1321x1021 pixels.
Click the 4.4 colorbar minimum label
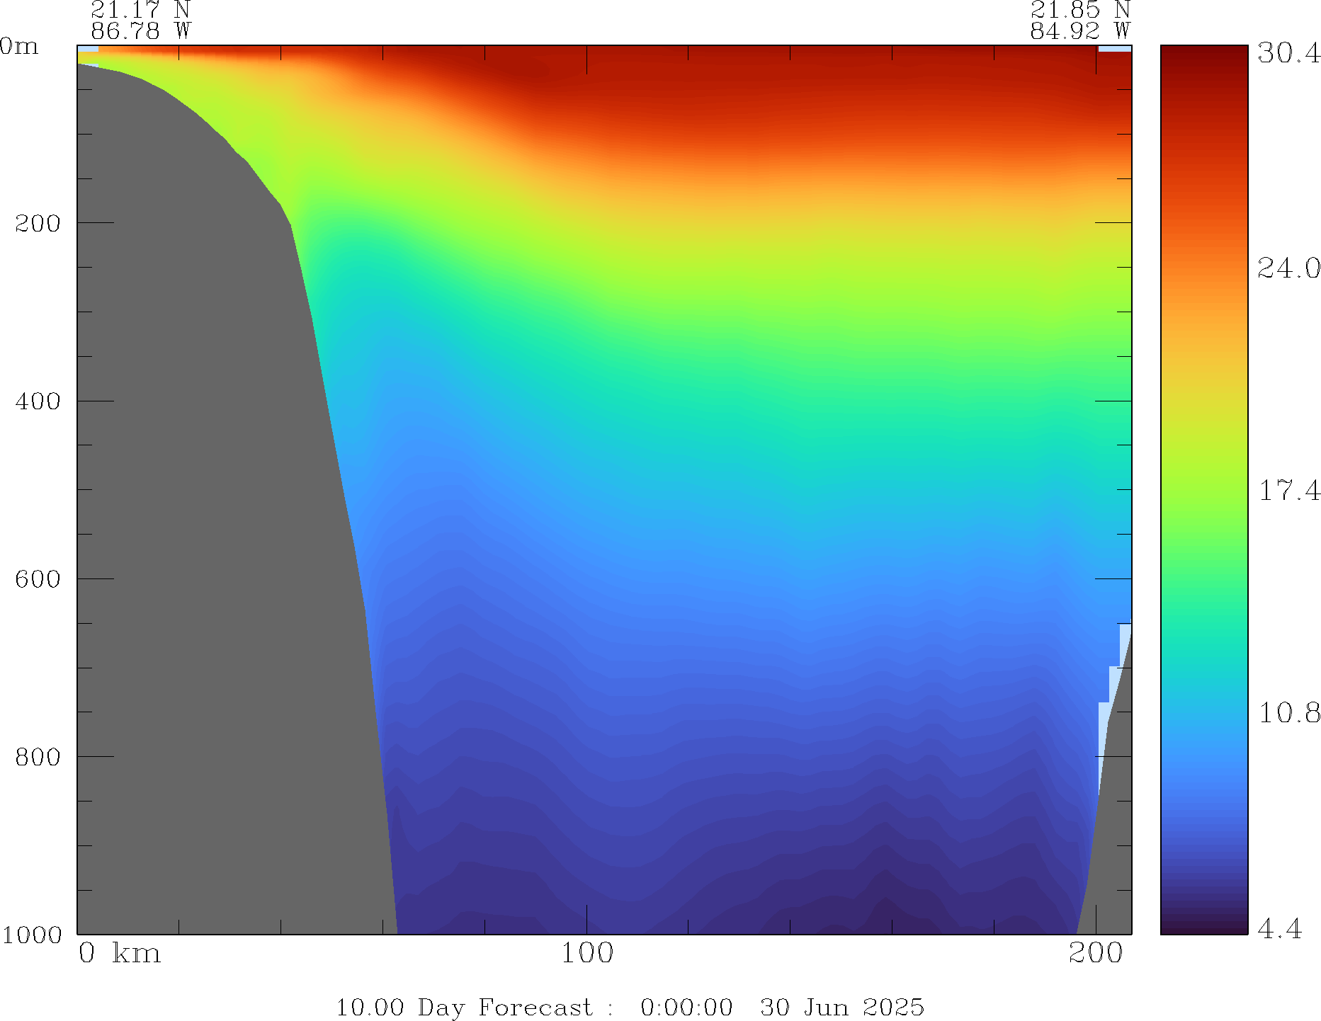tap(1279, 928)
